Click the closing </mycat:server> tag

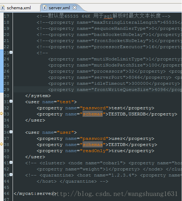[35, 193]
